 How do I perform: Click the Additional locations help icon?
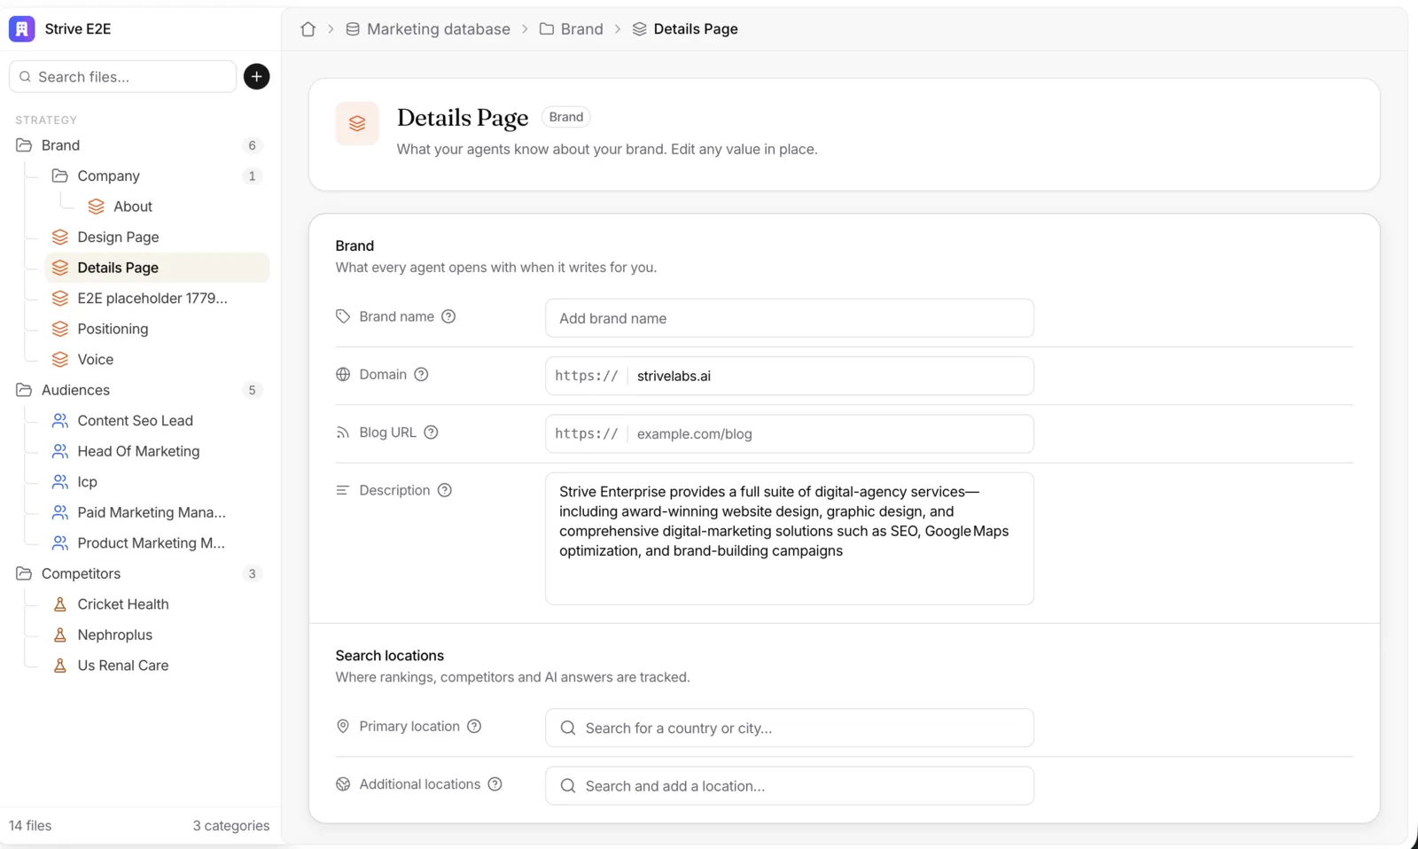(495, 784)
